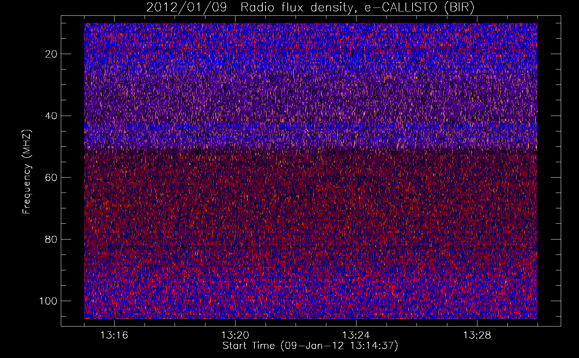Click the 13:24 time tick label

coord(356,335)
